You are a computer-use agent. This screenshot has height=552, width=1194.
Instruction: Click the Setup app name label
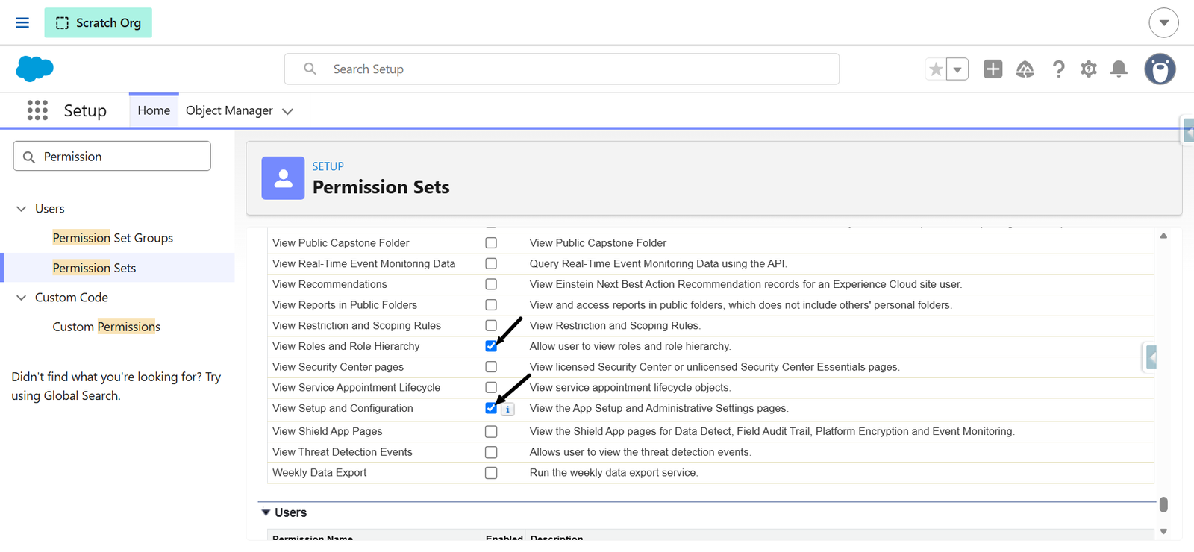(x=85, y=110)
